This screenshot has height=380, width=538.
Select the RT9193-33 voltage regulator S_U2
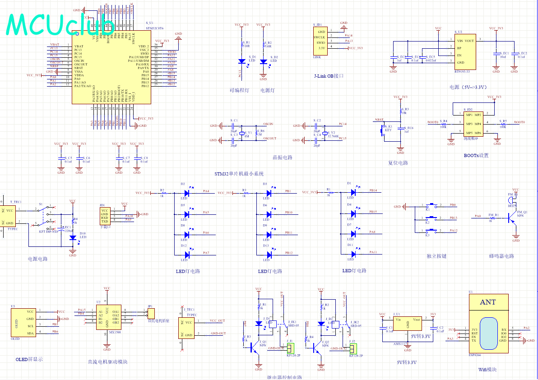click(465, 51)
